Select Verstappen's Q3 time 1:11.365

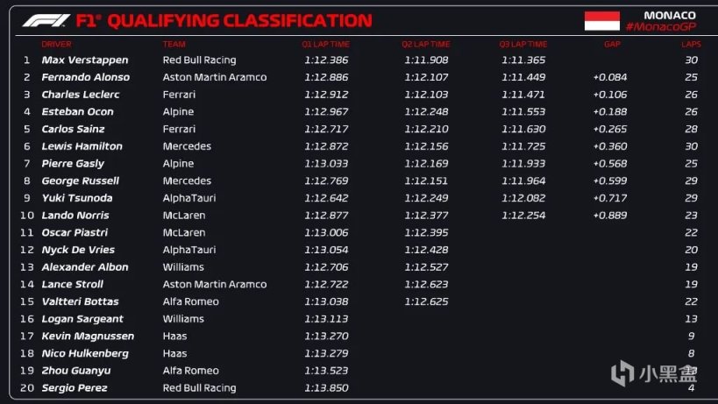(x=523, y=60)
